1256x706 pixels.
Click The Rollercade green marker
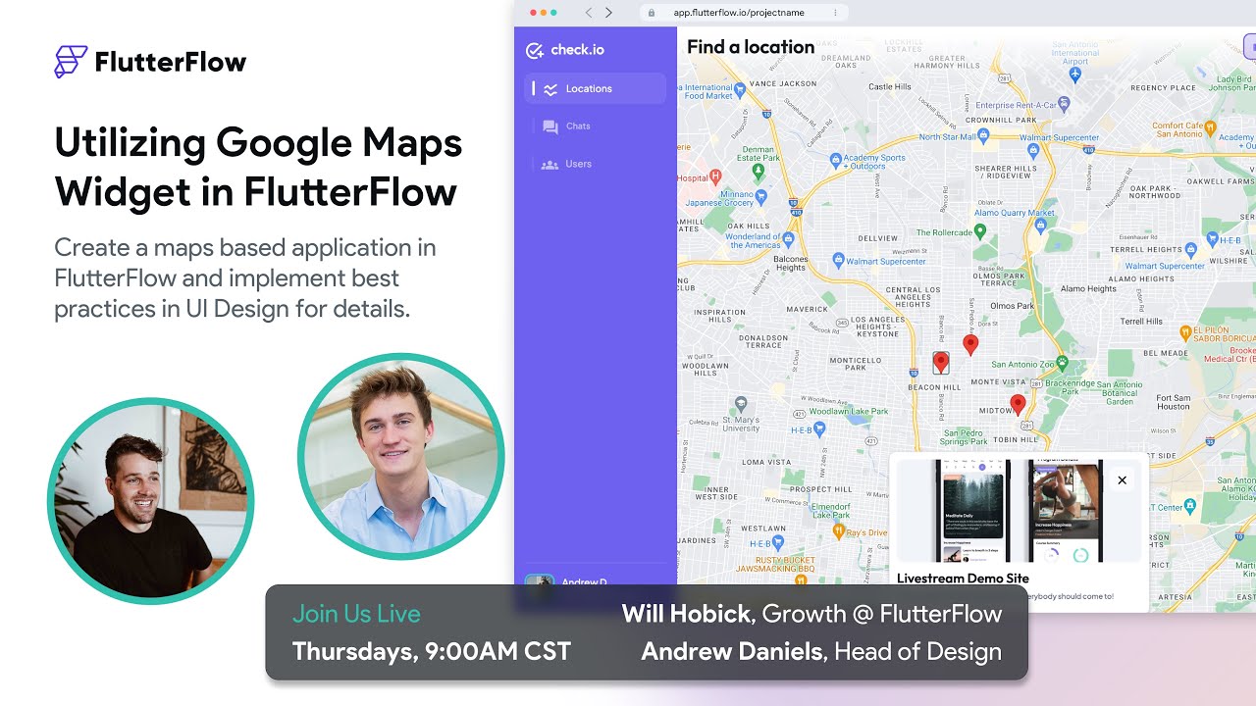pos(979,231)
